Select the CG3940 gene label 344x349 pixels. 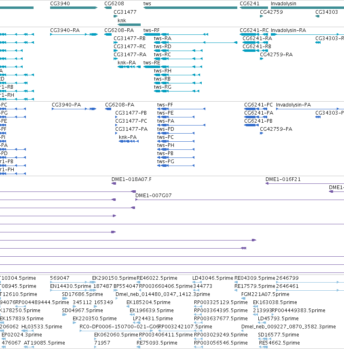click(60, 4)
